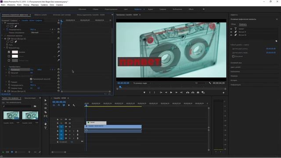Click the shadow color swatch
This screenshot has width=281, height=158.
(x=15, y=61)
